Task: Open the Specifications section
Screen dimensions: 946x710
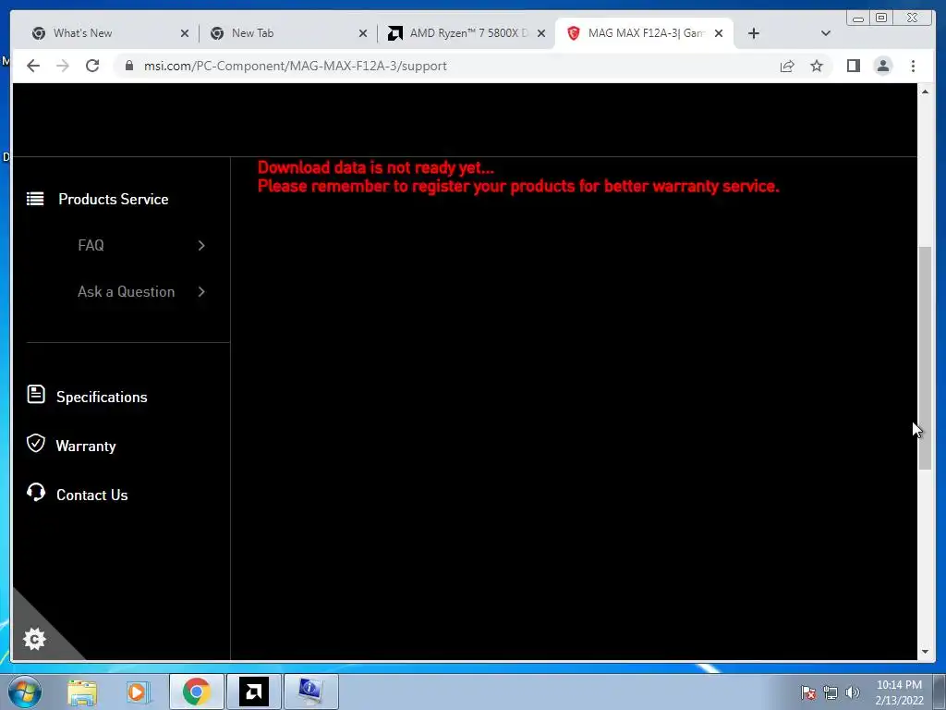Action: 102,397
